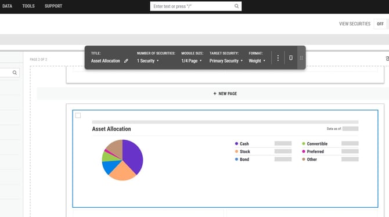Click the VIEW SECURITIES label
Image resolution: width=389 pixels, height=217 pixels.
coord(355,24)
